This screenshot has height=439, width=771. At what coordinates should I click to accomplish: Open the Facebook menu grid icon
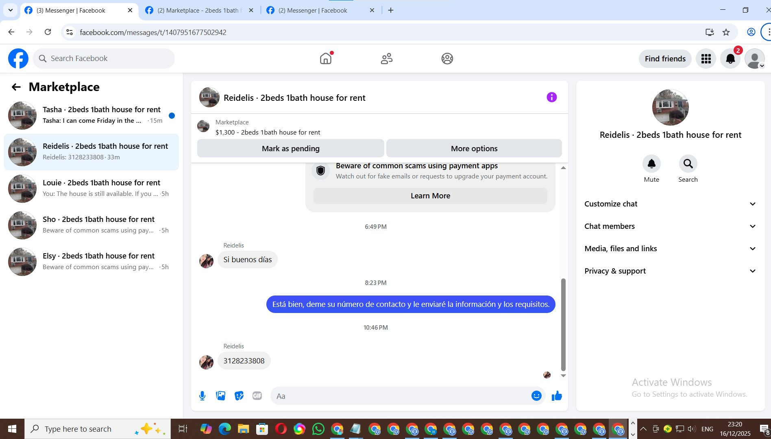706,59
